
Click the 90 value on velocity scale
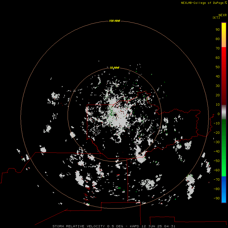click(218, 30)
